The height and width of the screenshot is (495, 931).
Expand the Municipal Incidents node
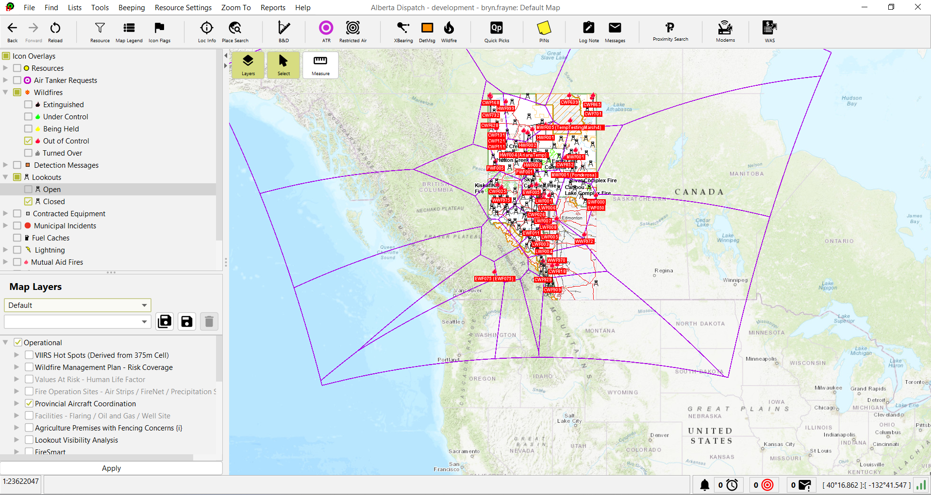point(5,225)
